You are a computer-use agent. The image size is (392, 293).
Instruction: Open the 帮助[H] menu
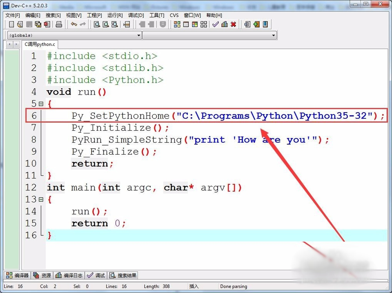[x=214, y=15]
